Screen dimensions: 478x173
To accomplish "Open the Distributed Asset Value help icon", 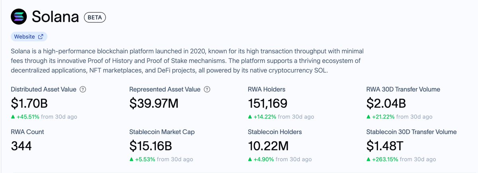I will pos(83,89).
